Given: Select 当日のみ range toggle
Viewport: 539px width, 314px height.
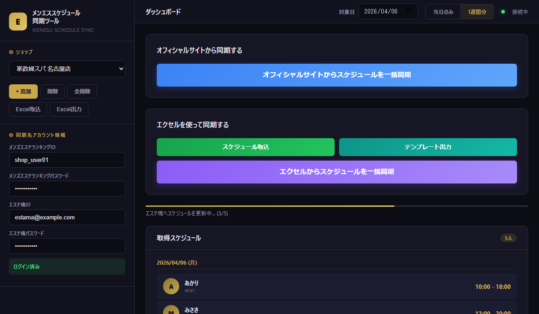Looking at the screenshot, I should click(443, 12).
